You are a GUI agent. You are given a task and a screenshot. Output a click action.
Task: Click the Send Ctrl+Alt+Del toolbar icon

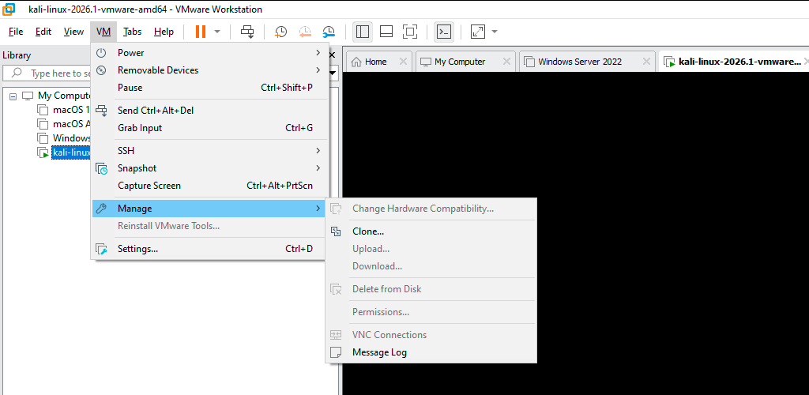(x=248, y=32)
